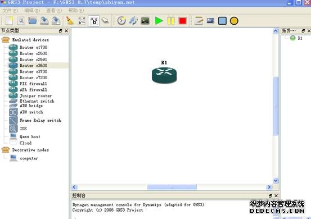
Task: Select the computer decorative node
Action: point(29,158)
